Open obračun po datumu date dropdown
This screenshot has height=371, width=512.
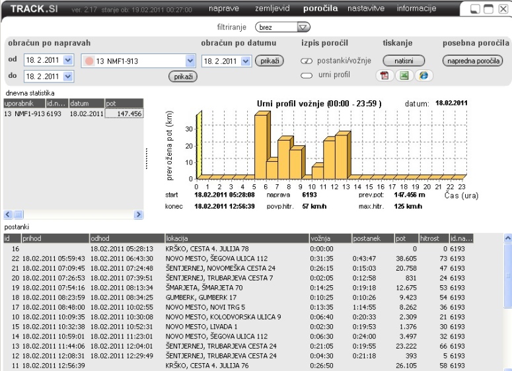click(246, 61)
